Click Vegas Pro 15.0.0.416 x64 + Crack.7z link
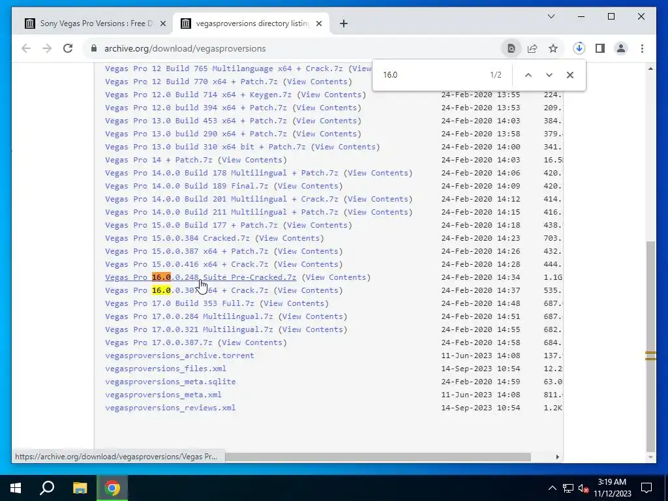Viewport: 668px width, 501px height. (x=187, y=264)
